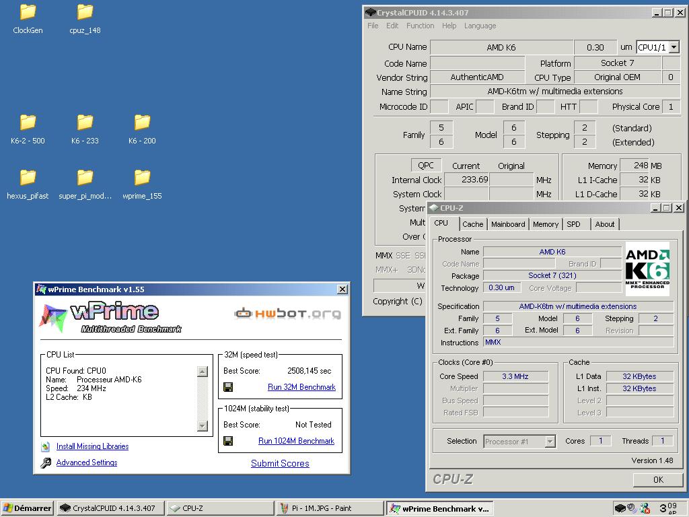Click the Name String field in CrystalCPUID
Image resolution: width=689 pixels, height=517 pixels.
(x=555, y=92)
